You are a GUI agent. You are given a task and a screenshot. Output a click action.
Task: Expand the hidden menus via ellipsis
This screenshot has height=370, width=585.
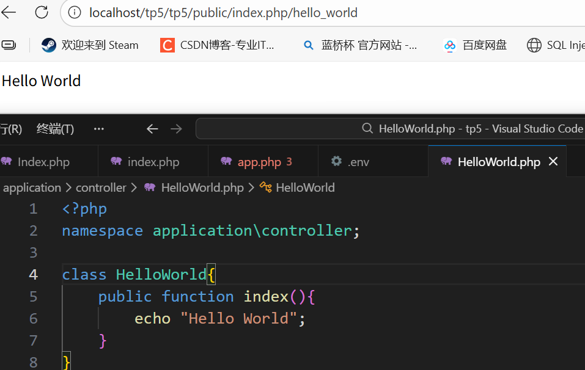[x=98, y=129]
